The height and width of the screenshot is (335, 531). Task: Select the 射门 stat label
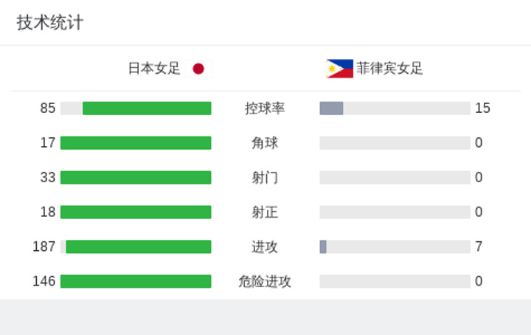265,178
